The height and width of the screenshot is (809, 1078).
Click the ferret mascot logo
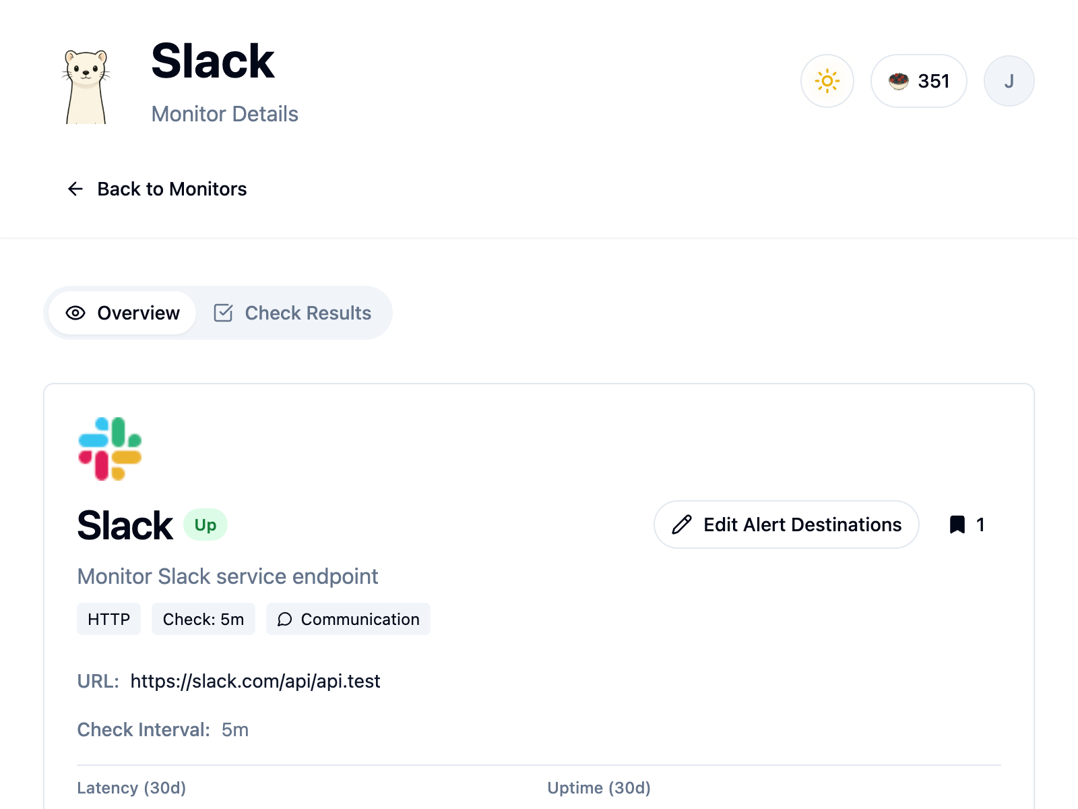[86, 86]
